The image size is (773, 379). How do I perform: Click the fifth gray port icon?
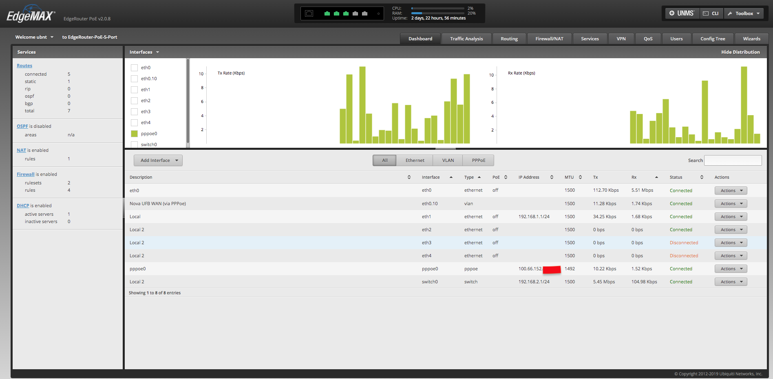364,13
